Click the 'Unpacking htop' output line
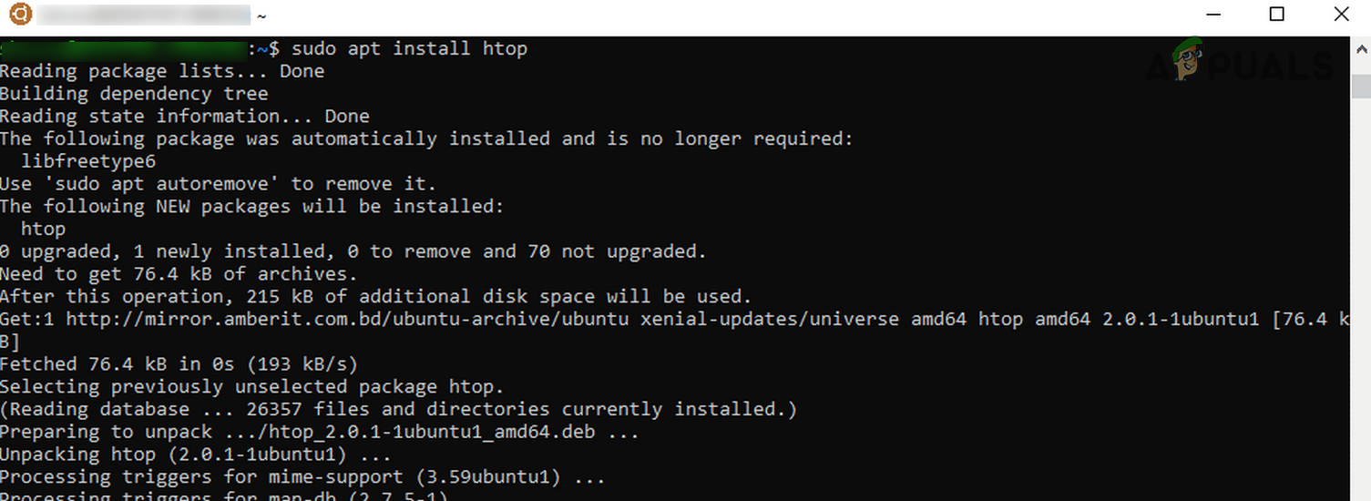This screenshot has width=1371, height=501. pyautogui.click(x=195, y=455)
